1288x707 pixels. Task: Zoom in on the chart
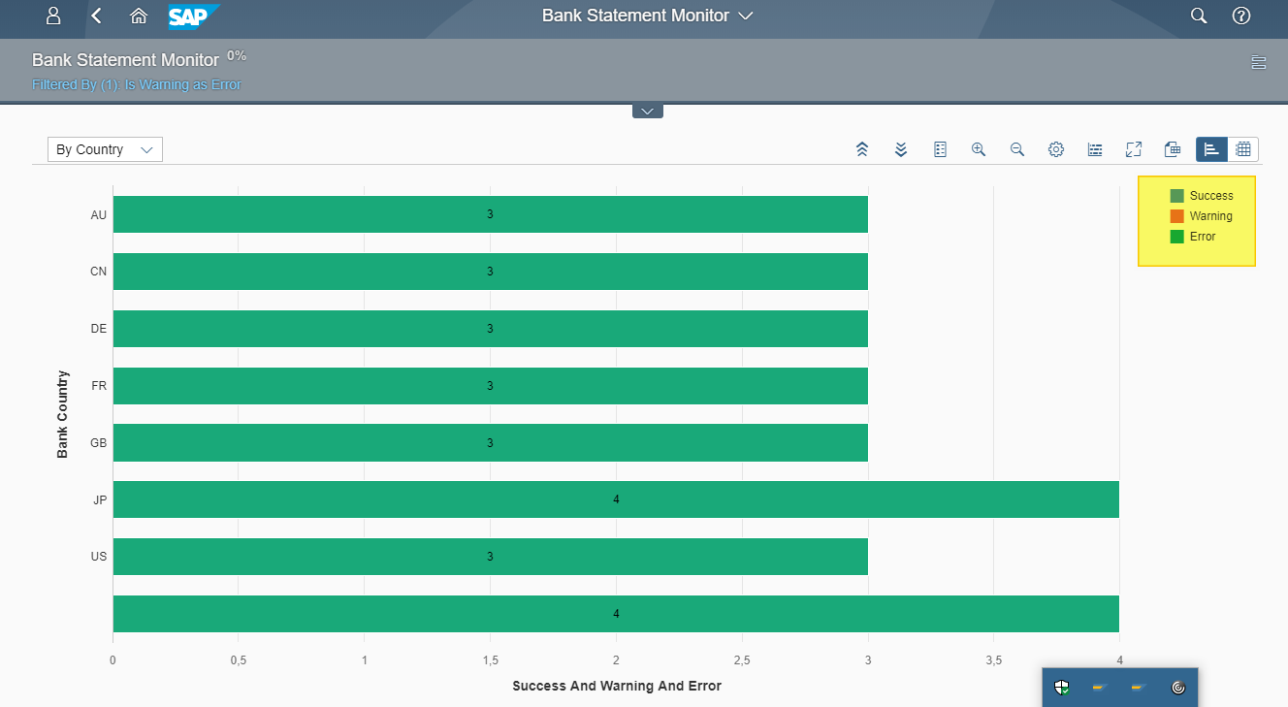979,149
